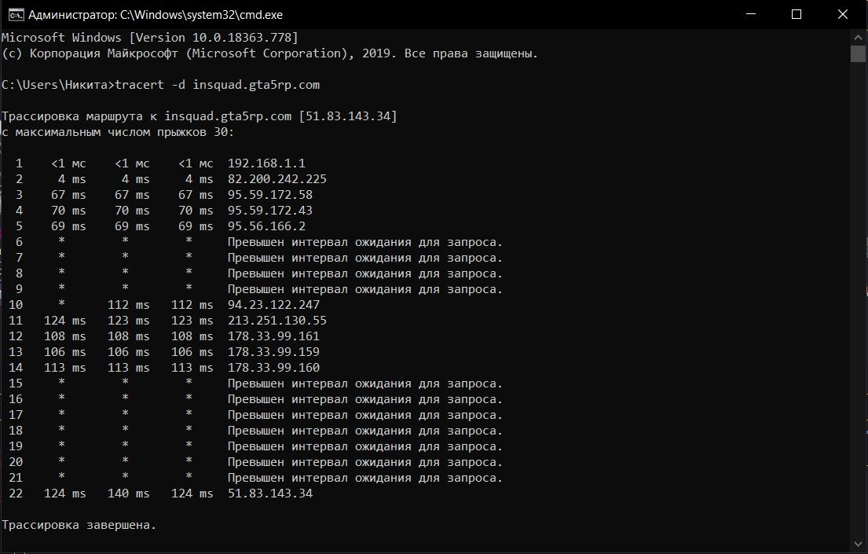This screenshot has width=868, height=554.
Task: Click IP address 213.251.130.55
Action: (277, 320)
